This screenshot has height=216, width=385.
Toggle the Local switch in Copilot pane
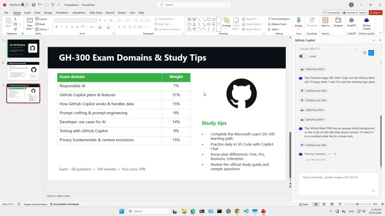pos(303,56)
